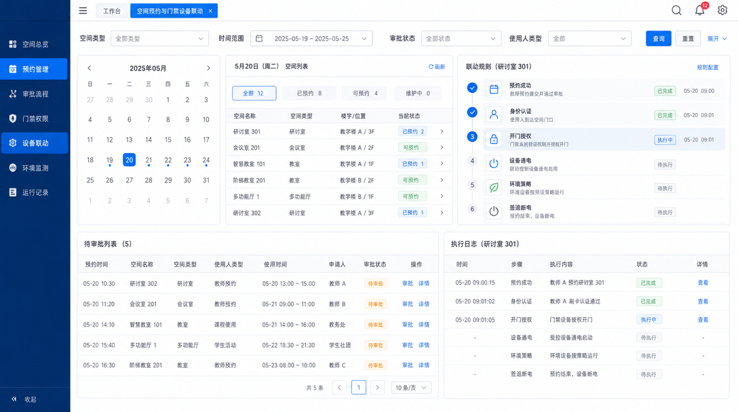Open the 10 条/页 page size dropdown
The width and height of the screenshot is (738, 412).
(411, 388)
